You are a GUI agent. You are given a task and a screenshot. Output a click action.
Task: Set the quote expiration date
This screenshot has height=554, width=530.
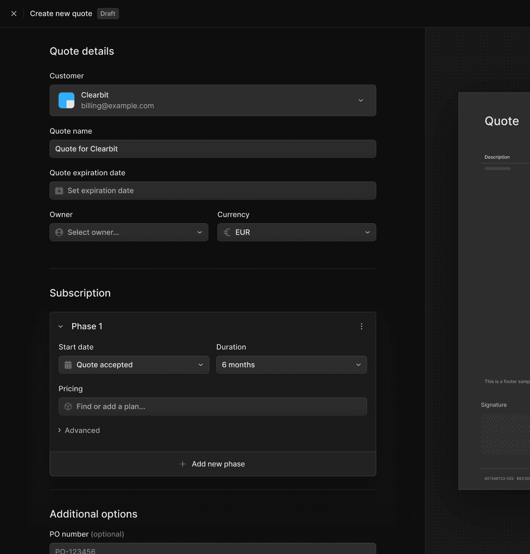[213, 191]
